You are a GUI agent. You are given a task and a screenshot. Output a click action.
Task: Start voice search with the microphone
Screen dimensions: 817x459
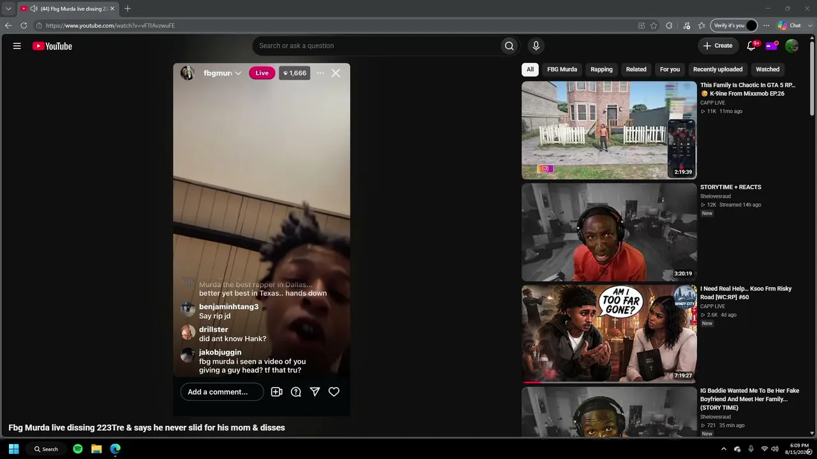pyautogui.click(x=536, y=46)
